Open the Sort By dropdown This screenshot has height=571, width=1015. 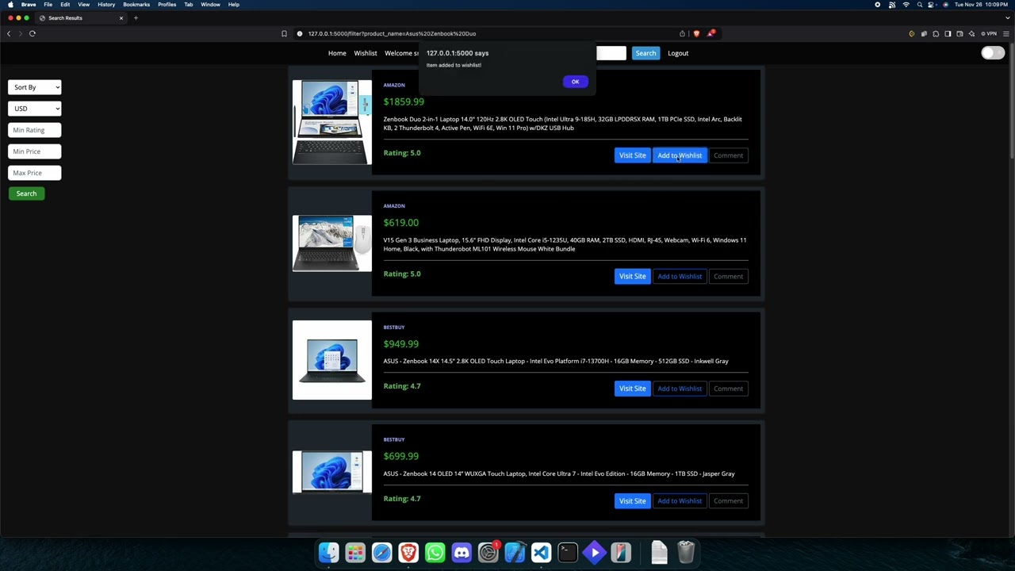coord(35,87)
